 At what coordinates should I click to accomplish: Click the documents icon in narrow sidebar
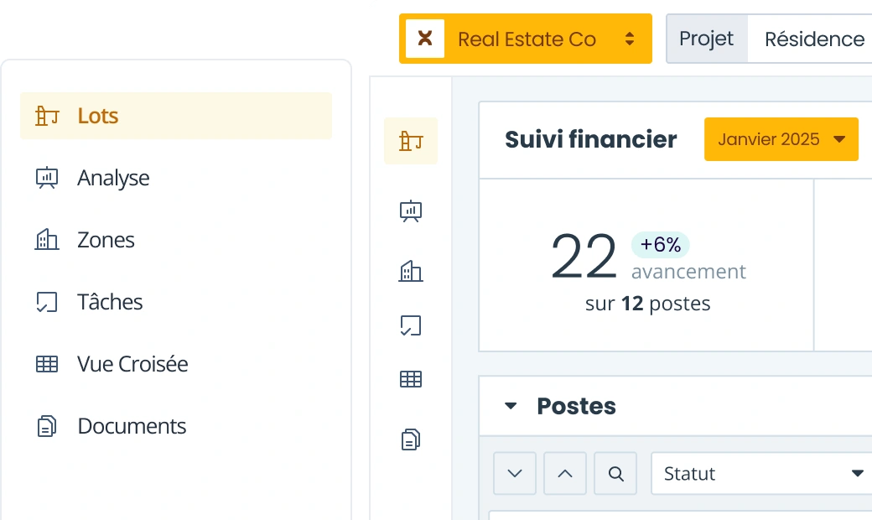(411, 439)
